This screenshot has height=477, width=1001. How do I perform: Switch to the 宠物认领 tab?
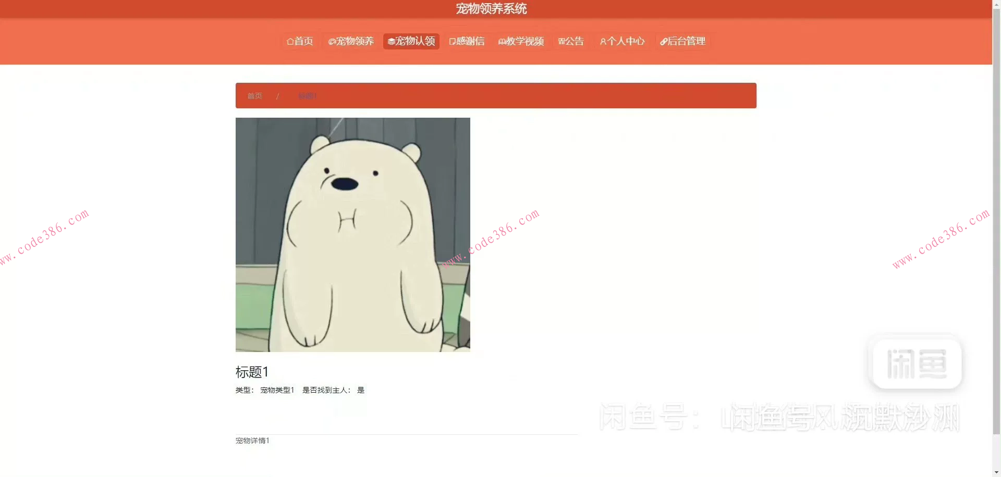[x=414, y=41]
